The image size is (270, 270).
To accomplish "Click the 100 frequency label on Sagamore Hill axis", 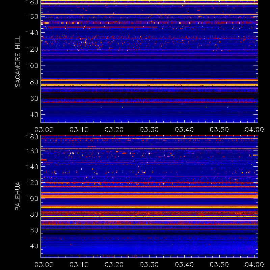I will (x=32, y=65).
